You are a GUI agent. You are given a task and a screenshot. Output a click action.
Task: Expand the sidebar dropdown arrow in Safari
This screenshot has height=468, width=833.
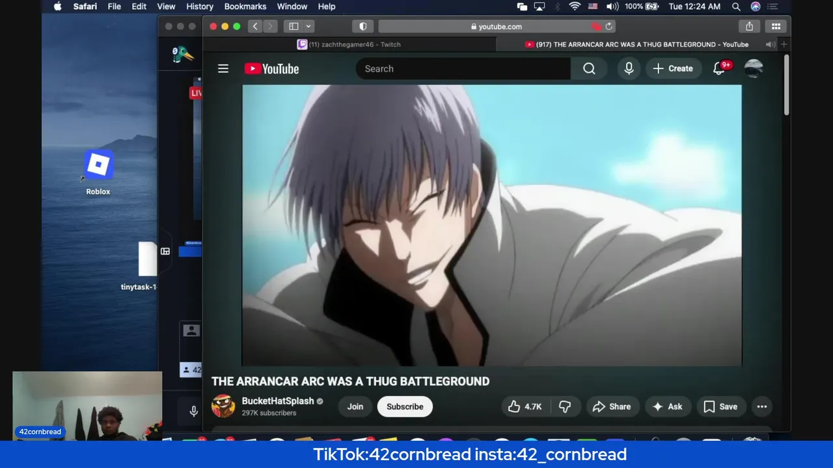[308, 27]
